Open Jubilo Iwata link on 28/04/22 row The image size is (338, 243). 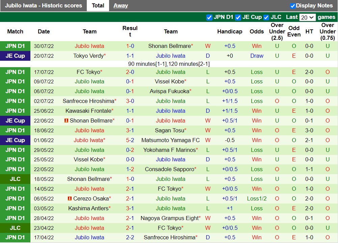point(89,218)
